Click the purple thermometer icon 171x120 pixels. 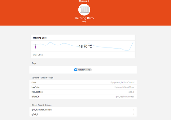(36, 46)
